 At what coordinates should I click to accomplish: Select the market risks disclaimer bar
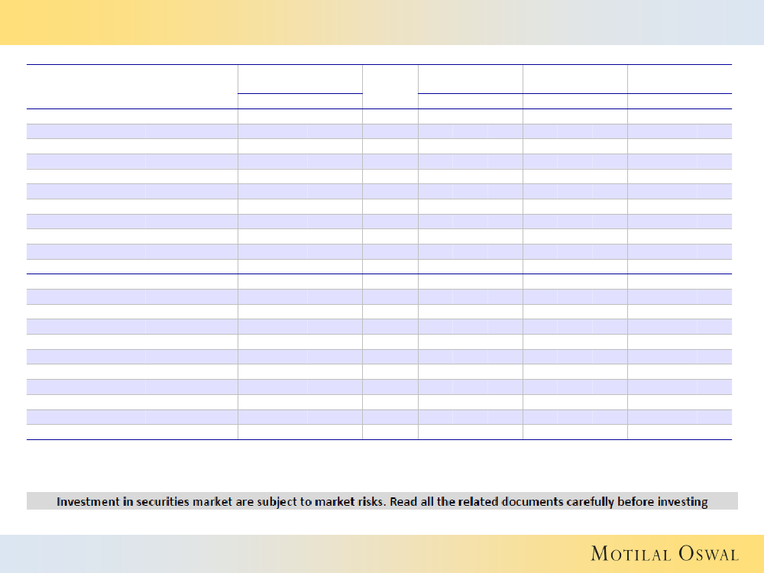click(382, 501)
